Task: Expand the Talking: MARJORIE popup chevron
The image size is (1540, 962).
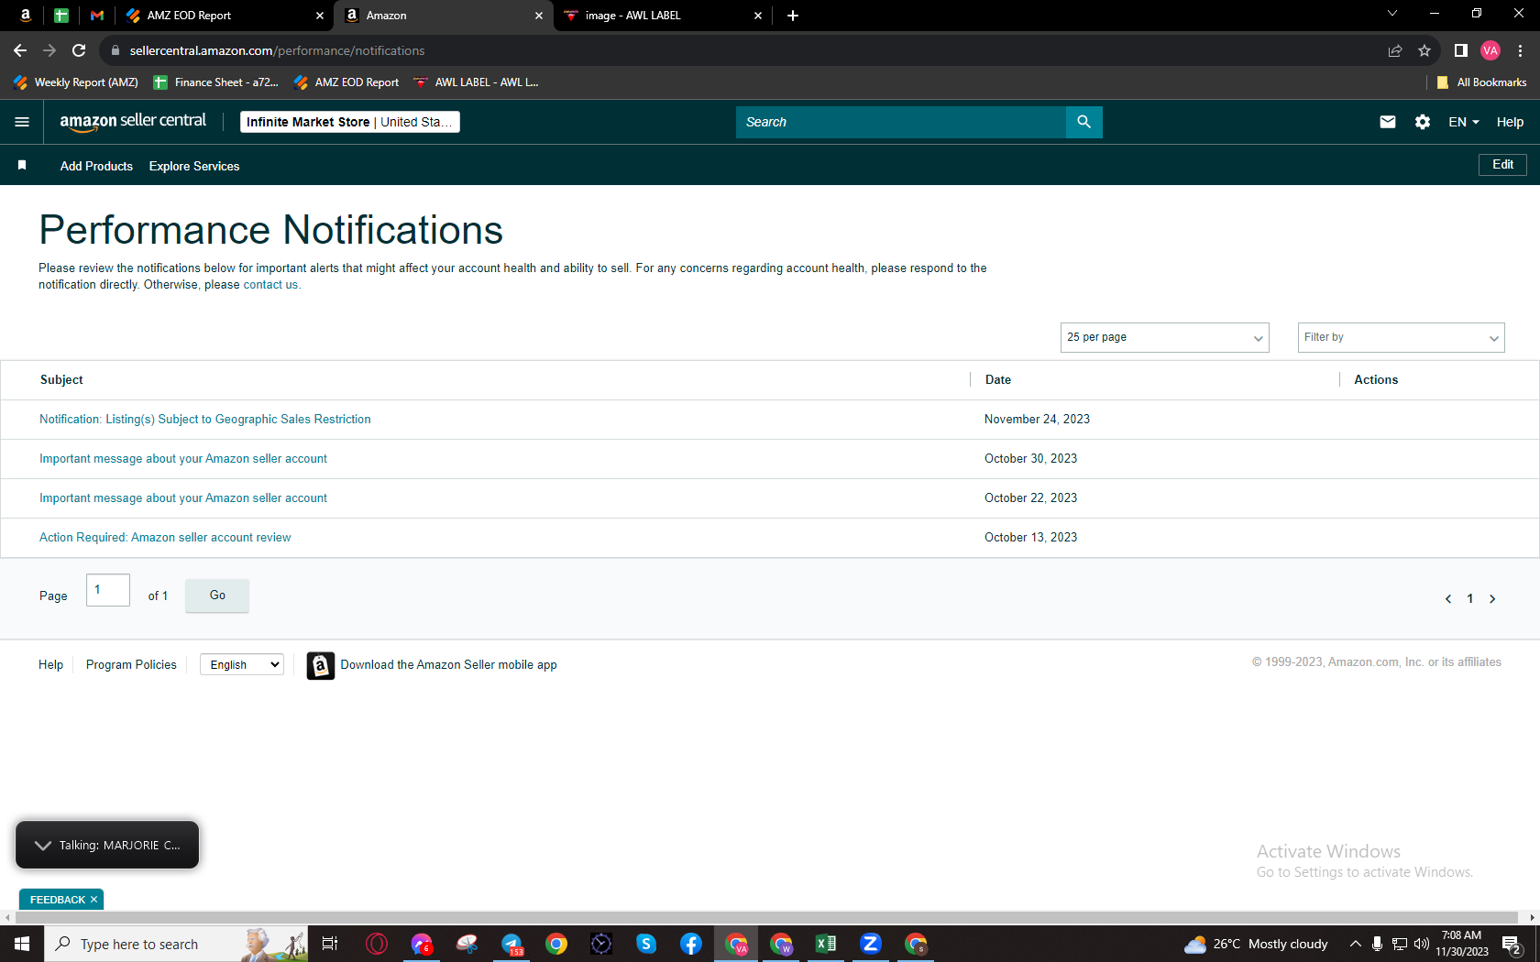Action: [42, 845]
